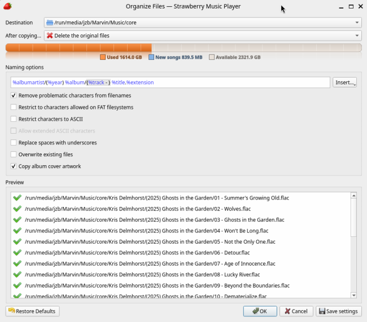
Task: Click OK to organize files
Action: click(x=260, y=311)
